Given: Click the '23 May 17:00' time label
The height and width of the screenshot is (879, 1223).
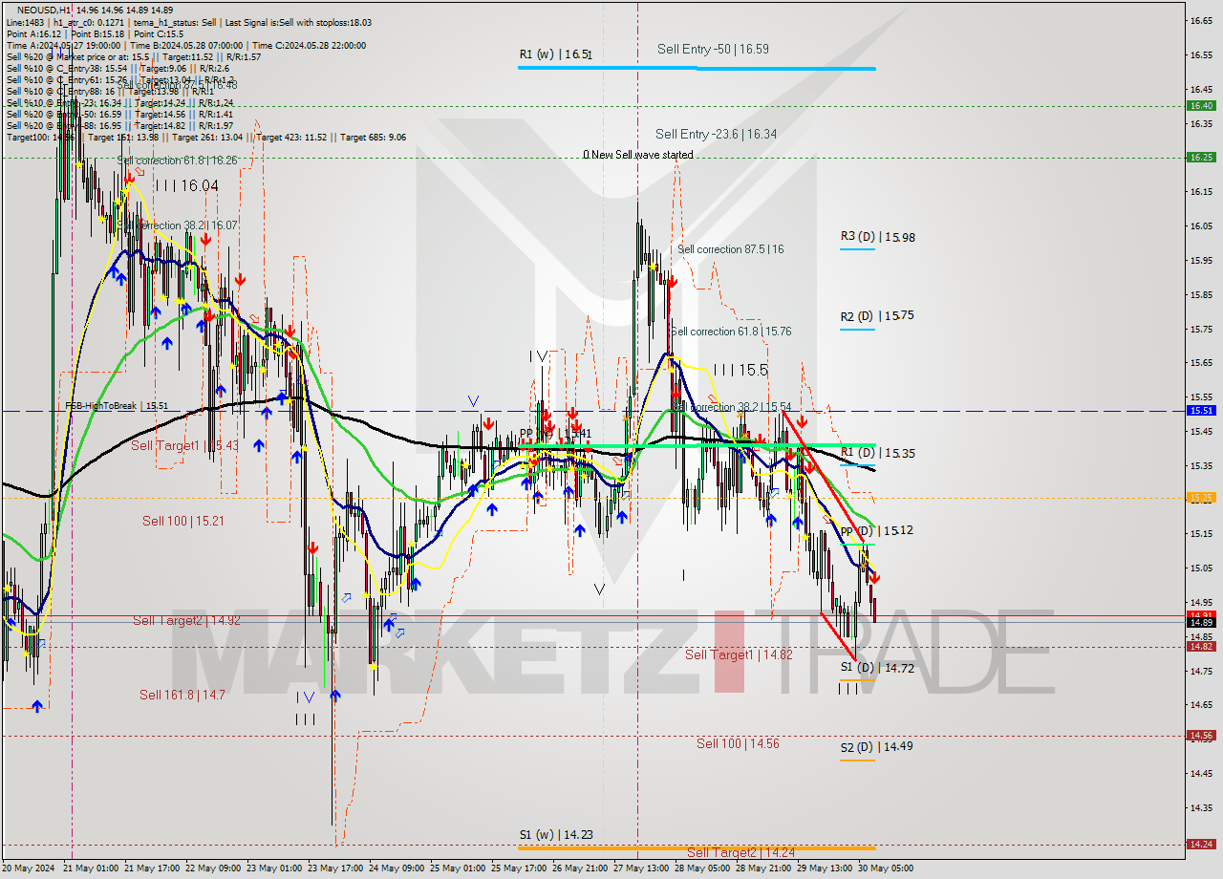Looking at the screenshot, I should click(x=333, y=868).
